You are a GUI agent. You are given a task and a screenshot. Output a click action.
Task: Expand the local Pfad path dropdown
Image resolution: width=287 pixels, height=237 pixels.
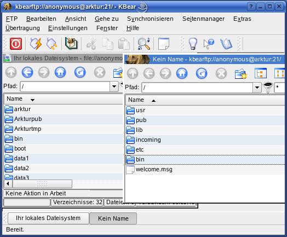114,86
